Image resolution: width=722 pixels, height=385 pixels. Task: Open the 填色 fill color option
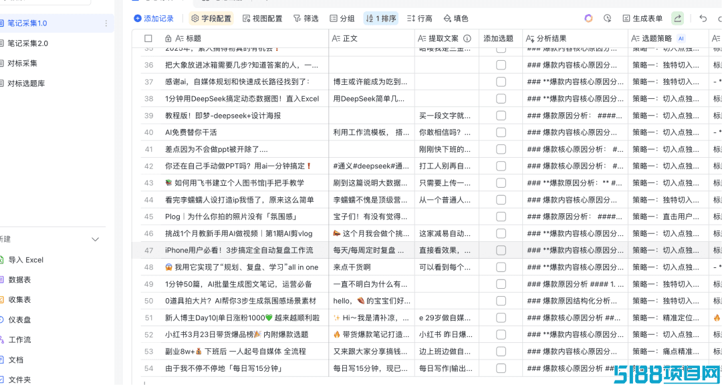pos(456,19)
